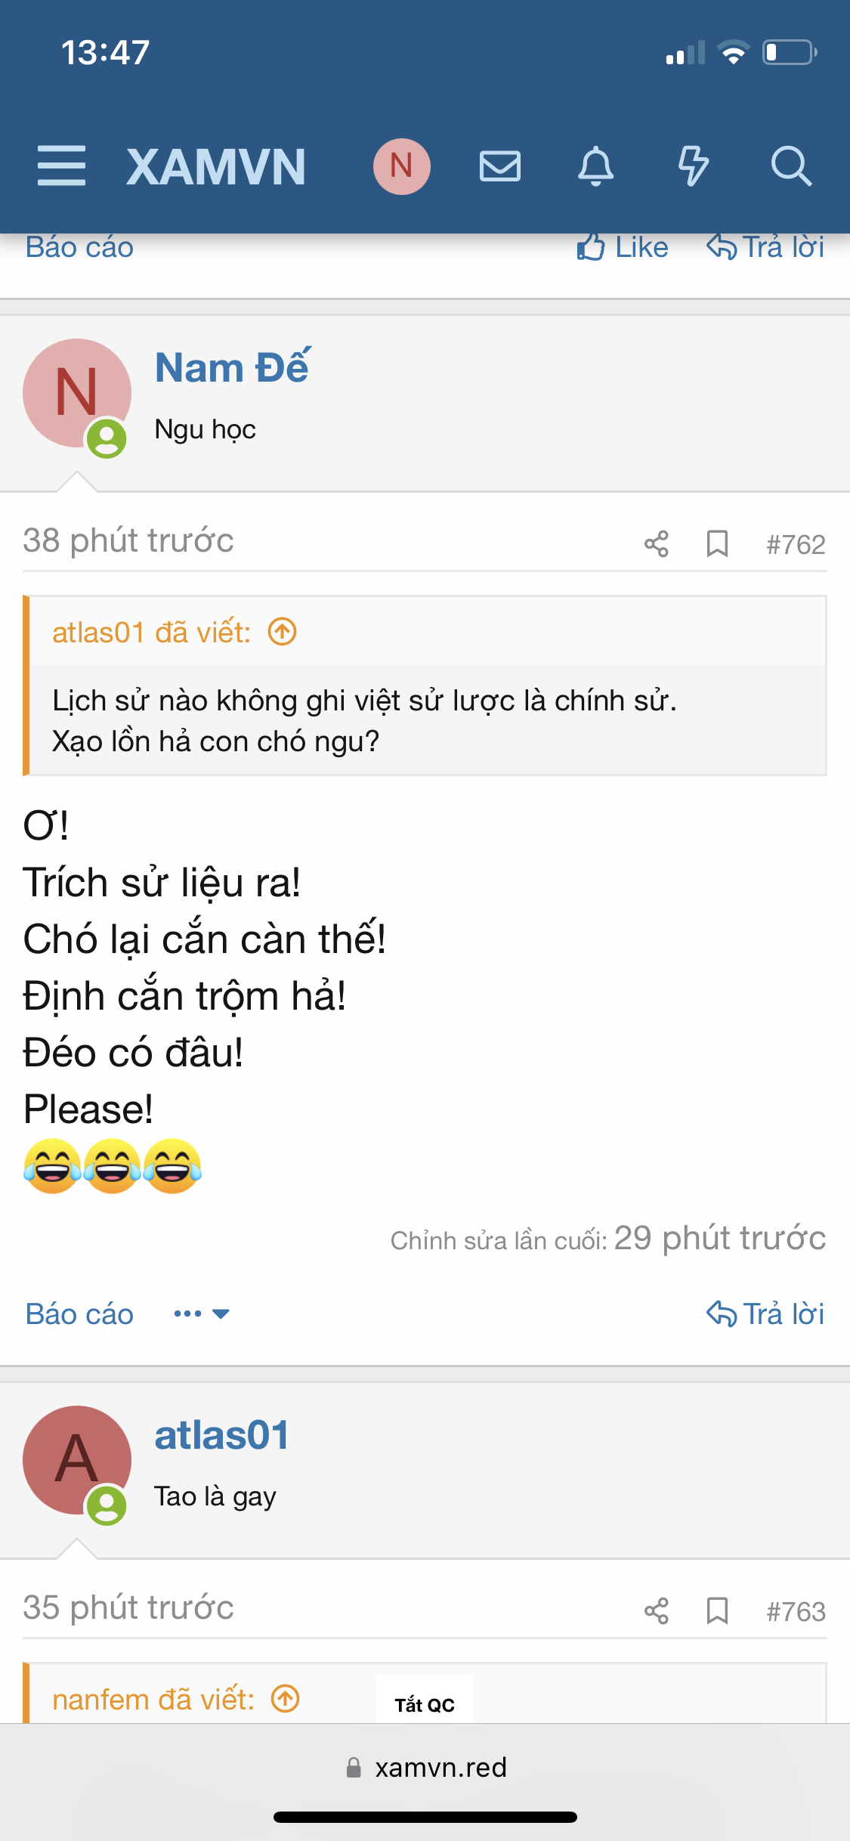Open the hamburger navigation menu

61,166
